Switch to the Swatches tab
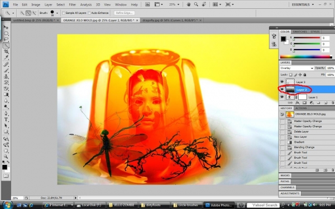335x209 pixels. pyautogui.click(x=299, y=32)
